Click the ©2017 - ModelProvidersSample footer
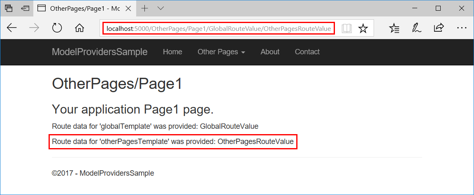 point(103,173)
